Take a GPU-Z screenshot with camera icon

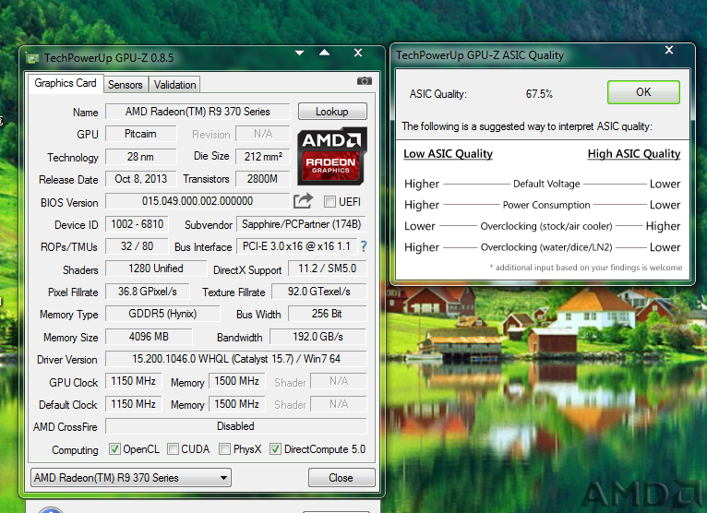click(x=365, y=81)
